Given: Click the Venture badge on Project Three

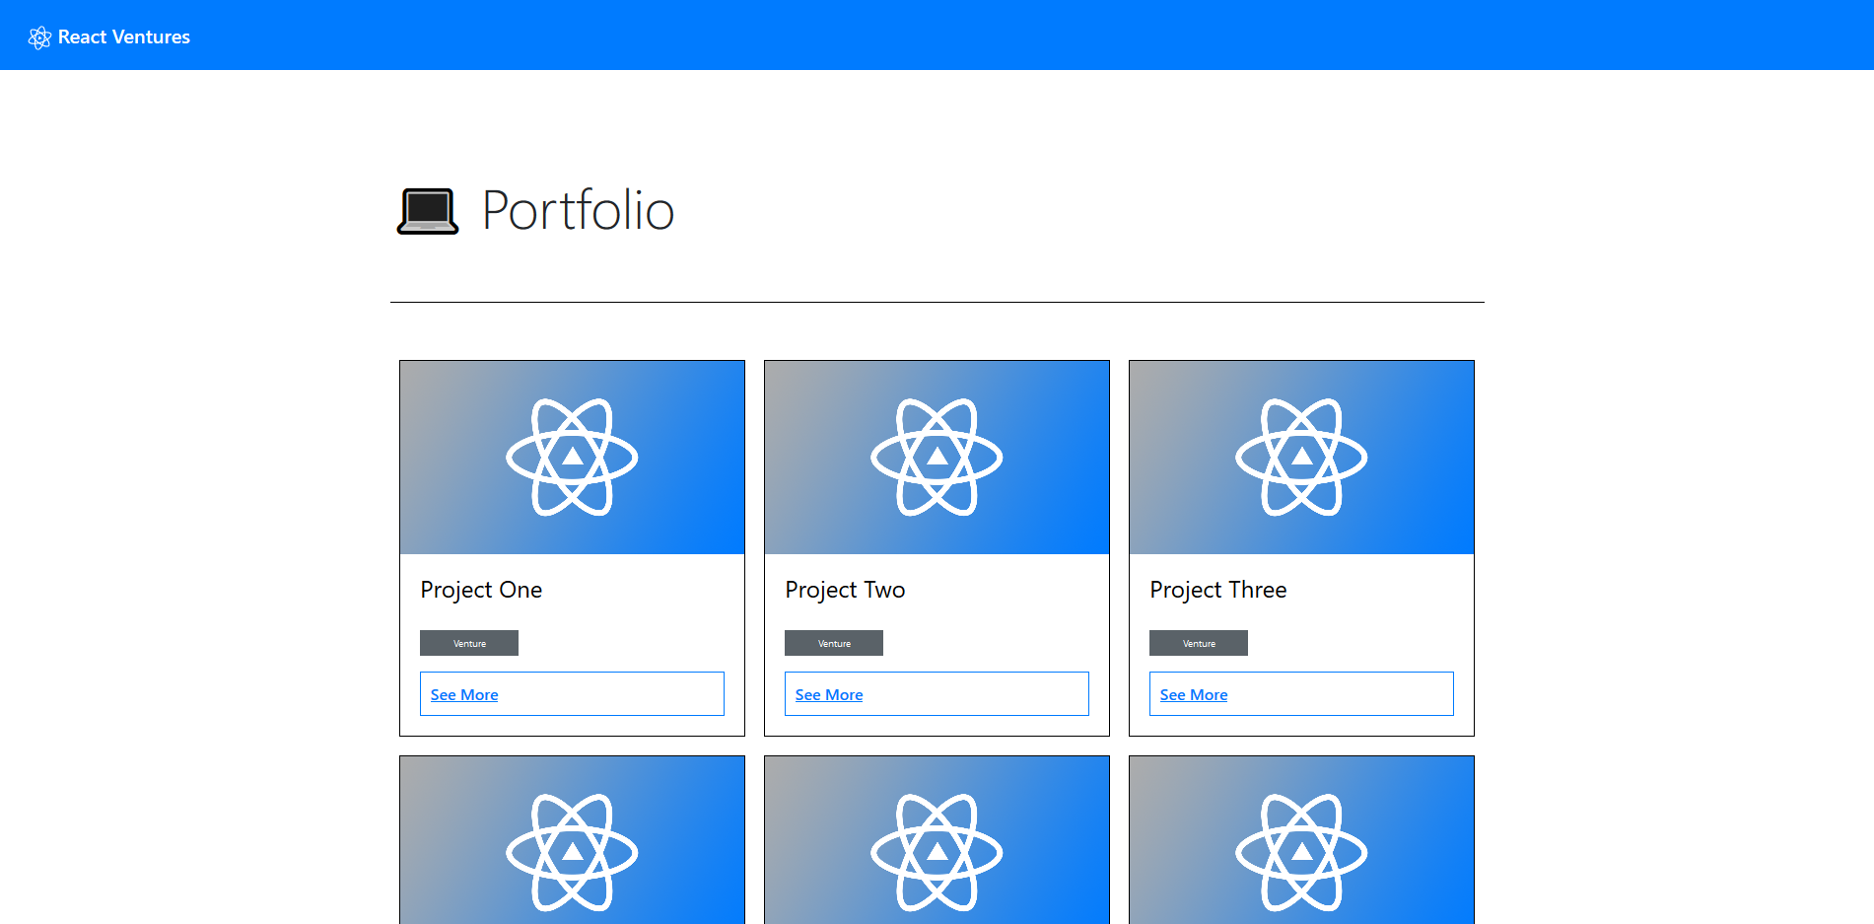Looking at the screenshot, I should [1199, 643].
